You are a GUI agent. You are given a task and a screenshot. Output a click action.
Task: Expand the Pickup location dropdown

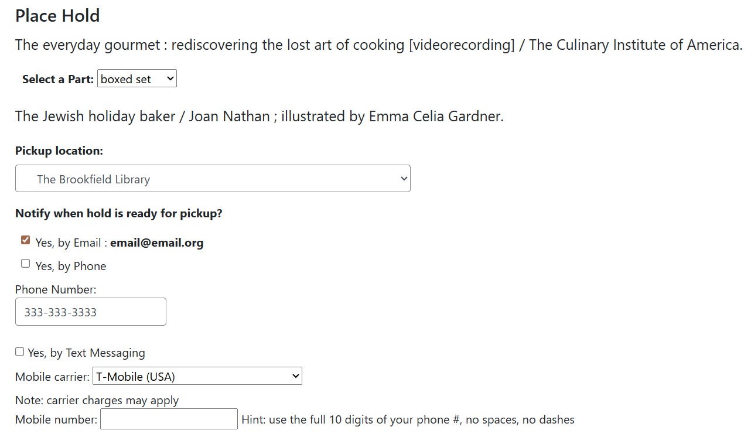(213, 179)
